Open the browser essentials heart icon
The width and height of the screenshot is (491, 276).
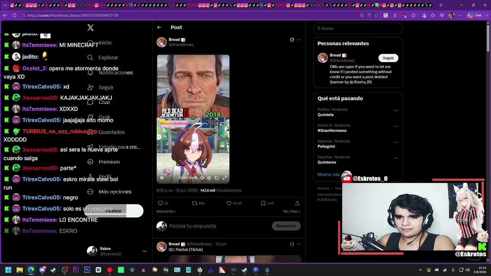pos(442,15)
